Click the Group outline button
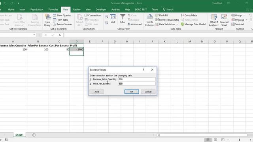 click(236, 15)
